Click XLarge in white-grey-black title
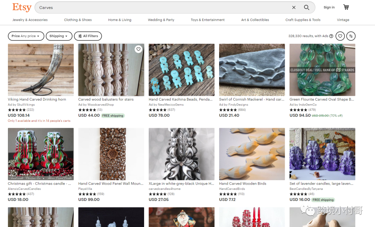The width and height of the screenshot is (375, 227). point(181,184)
